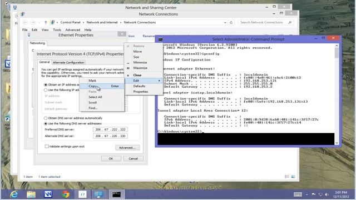Go forward in Network Connections window

tap(33, 22)
